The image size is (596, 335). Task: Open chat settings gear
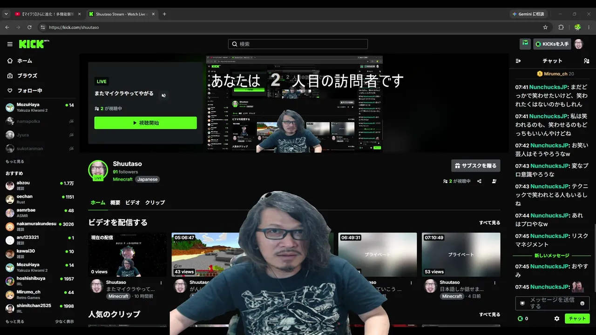557,319
